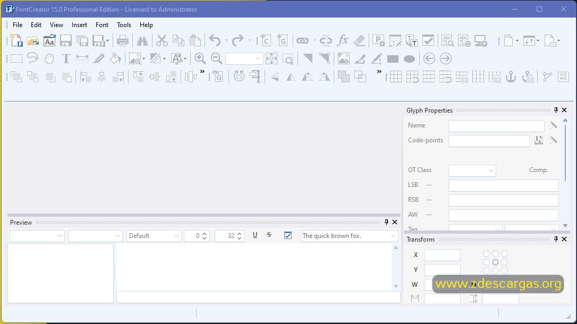Select top-right transform origin radio button
Image resolution: width=577 pixels, height=324 pixels.
pos(505,254)
